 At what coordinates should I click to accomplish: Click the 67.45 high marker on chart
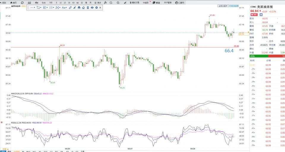point(212,15)
